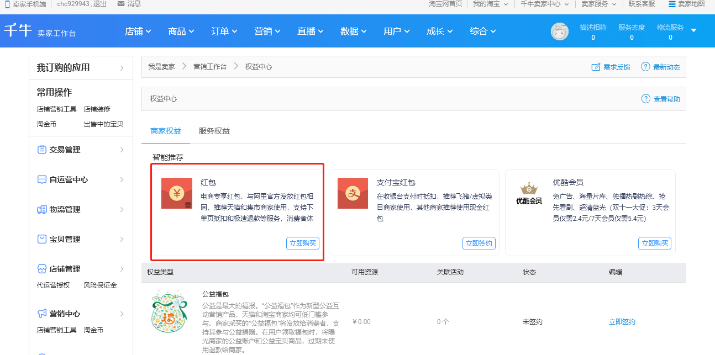Click the 交易管理 clipboard icon
Image resolution: width=715 pixels, height=355 pixels.
pos(42,150)
